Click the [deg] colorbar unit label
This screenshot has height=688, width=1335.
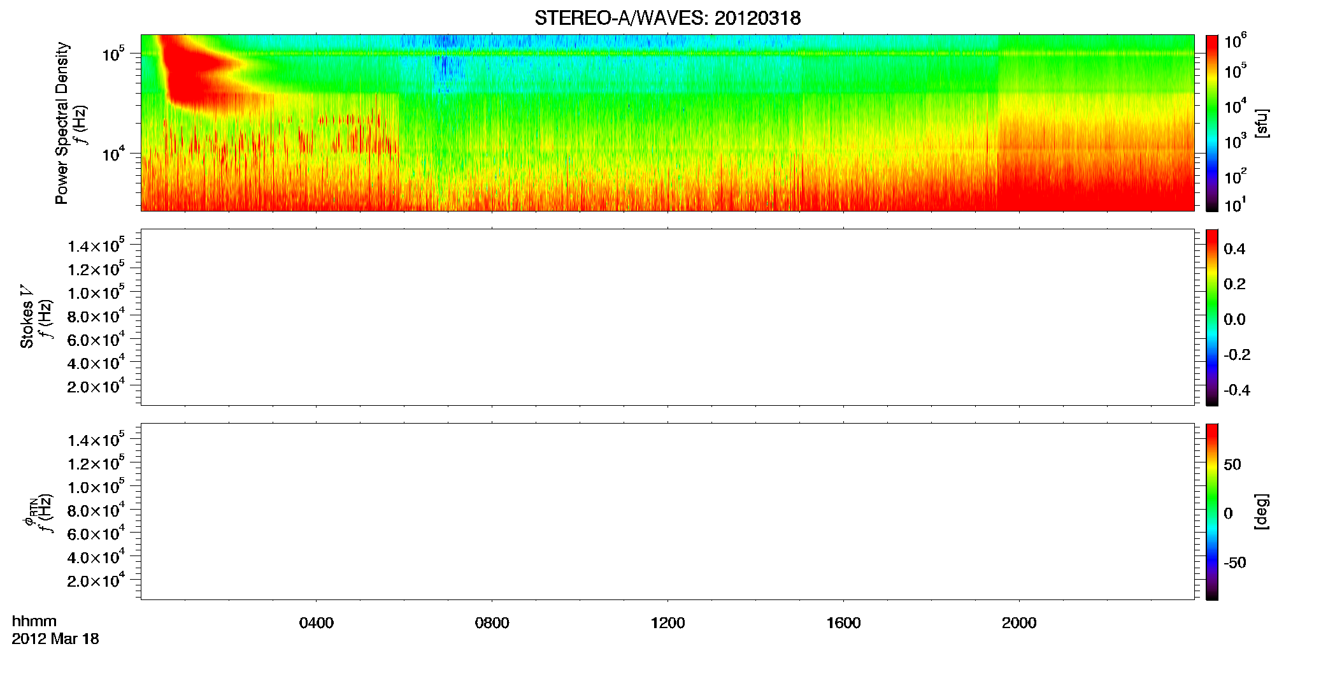coord(1260,512)
